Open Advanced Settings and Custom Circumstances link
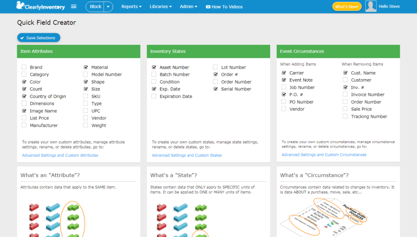This screenshot has width=417, height=237. (324, 155)
